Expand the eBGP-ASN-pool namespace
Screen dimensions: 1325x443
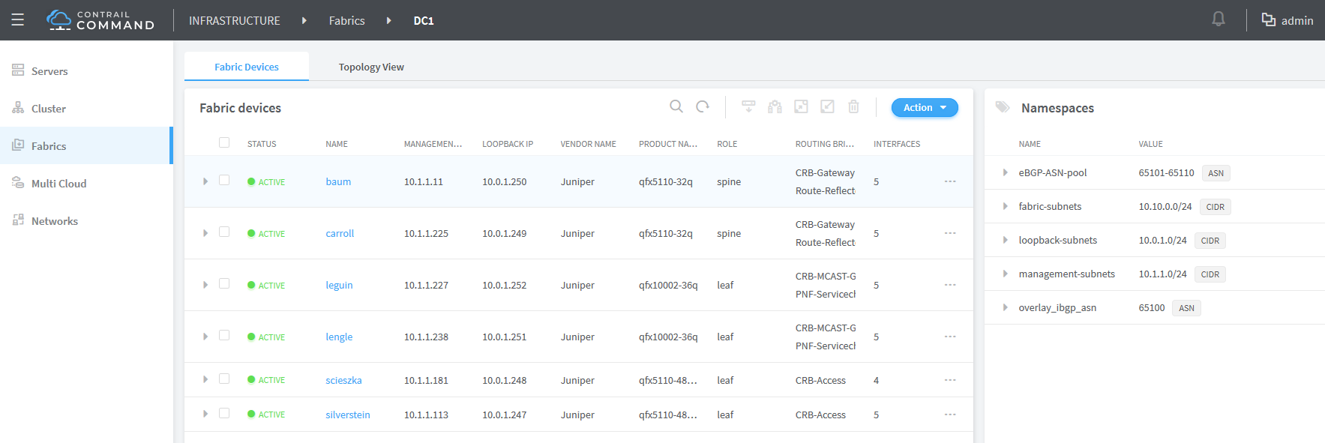click(x=1005, y=172)
